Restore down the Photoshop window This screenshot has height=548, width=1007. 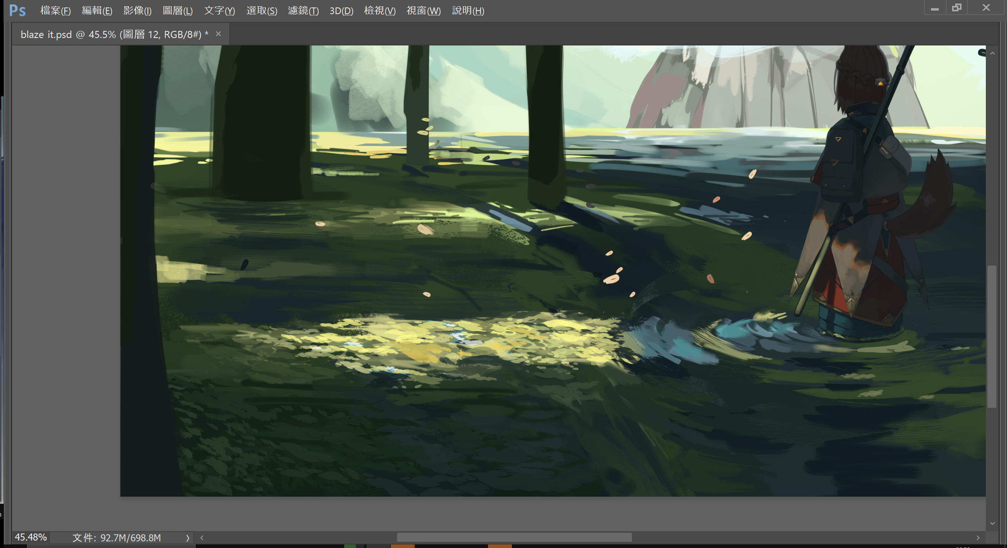pyautogui.click(x=957, y=8)
